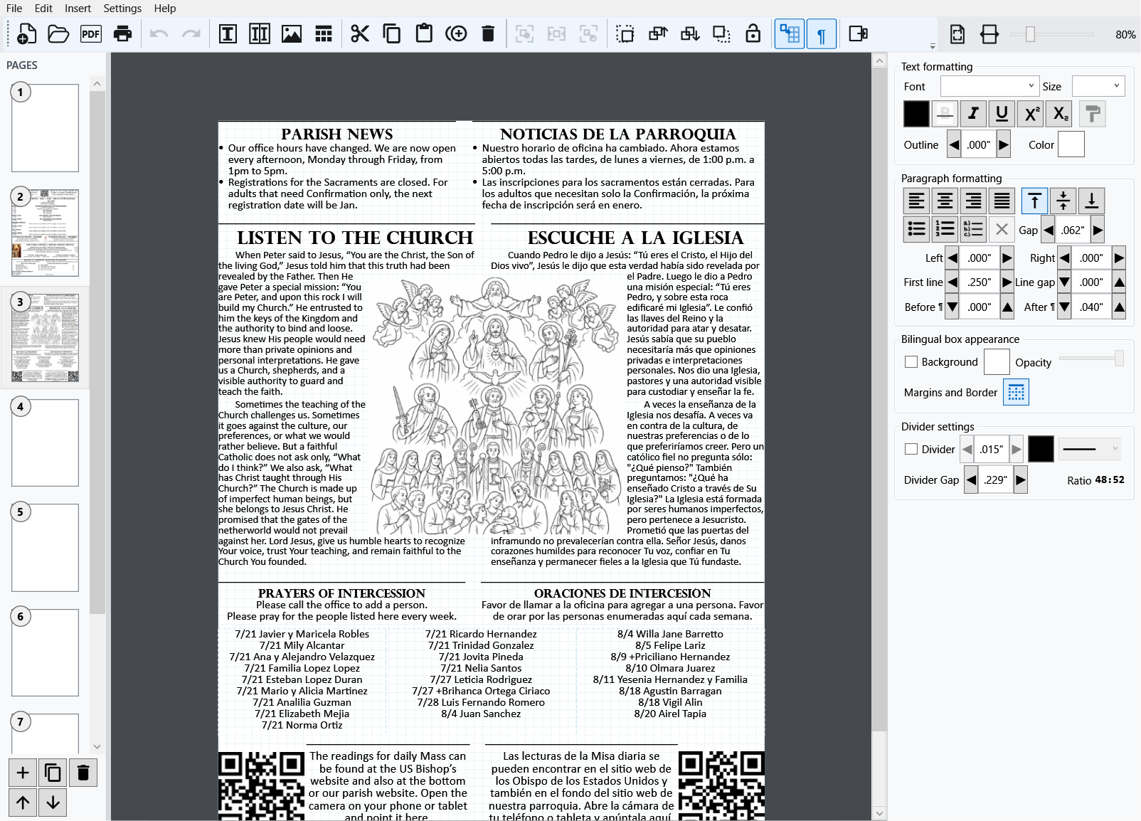Click the new document icon

pos(26,33)
